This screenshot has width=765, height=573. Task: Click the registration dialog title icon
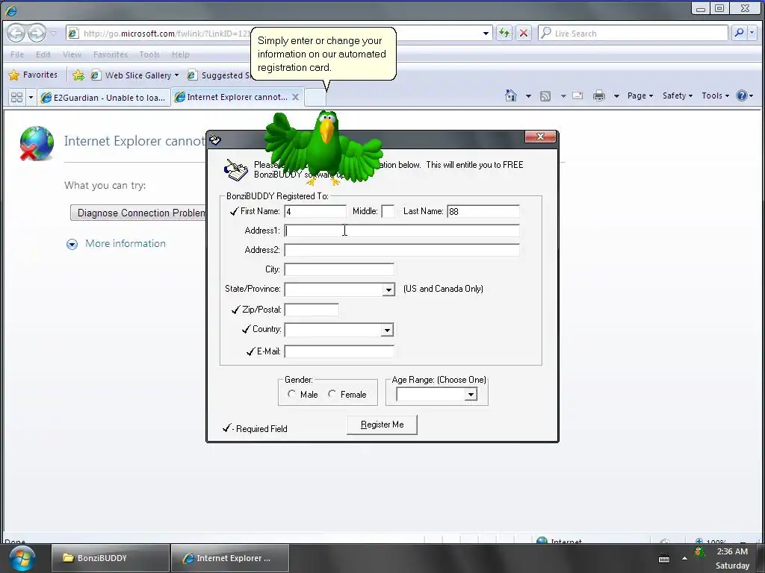215,140
